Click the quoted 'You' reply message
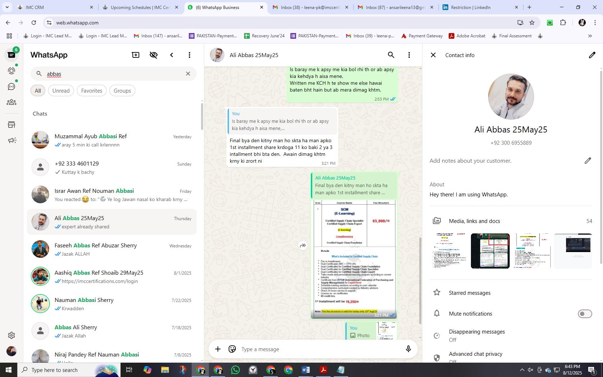Image resolution: width=603 pixels, height=377 pixels. pos(282,121)
